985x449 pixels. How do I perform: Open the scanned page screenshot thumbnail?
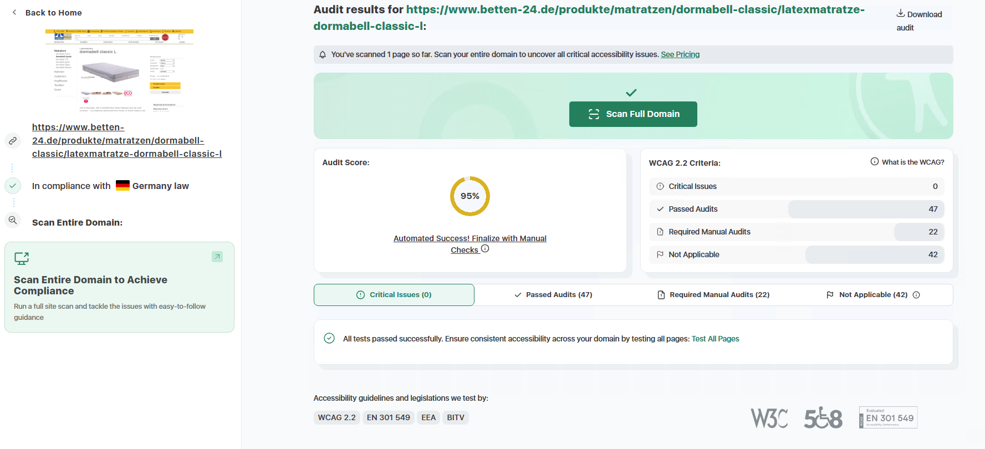(119, 70)
